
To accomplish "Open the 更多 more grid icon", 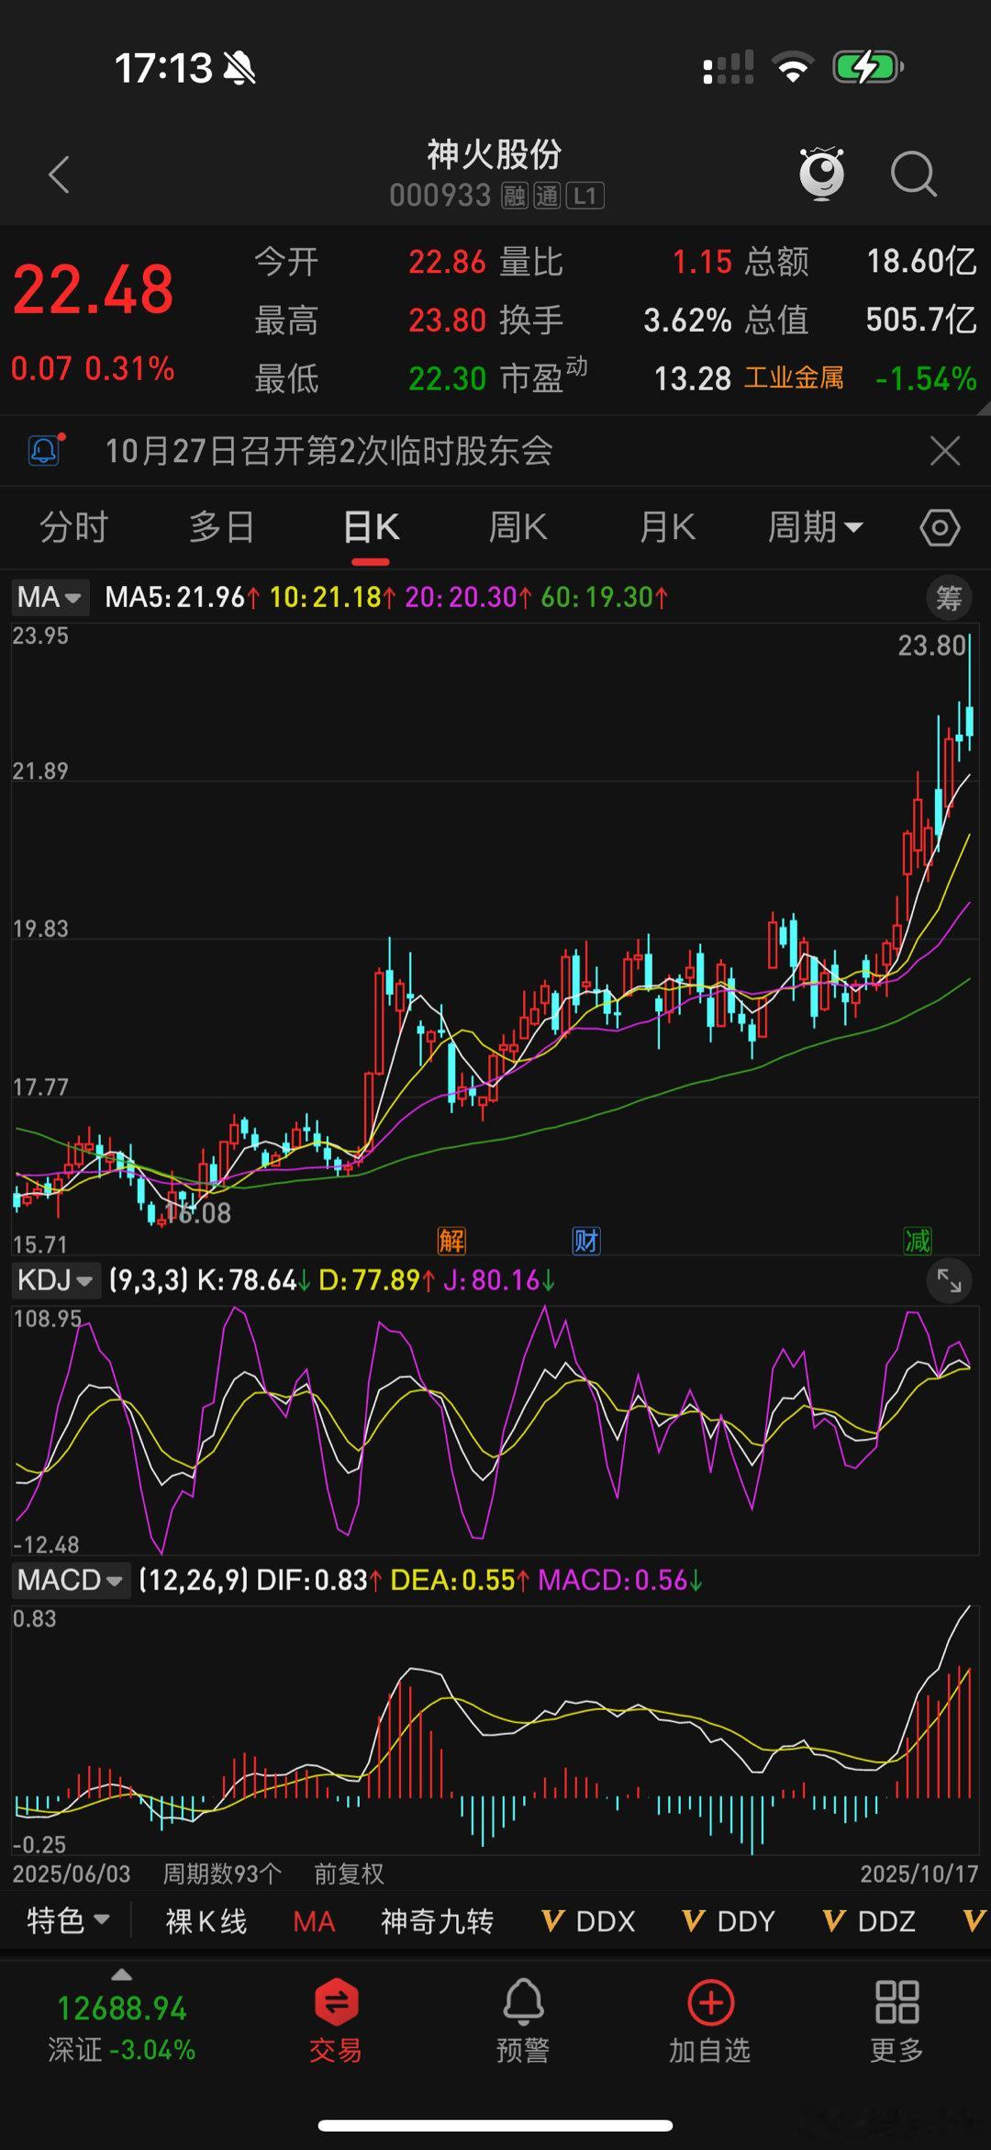I will (897, 2021).
